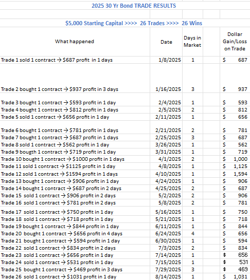Click the Date column header
The height and width of the screenshot is (280, 250).
166,42
